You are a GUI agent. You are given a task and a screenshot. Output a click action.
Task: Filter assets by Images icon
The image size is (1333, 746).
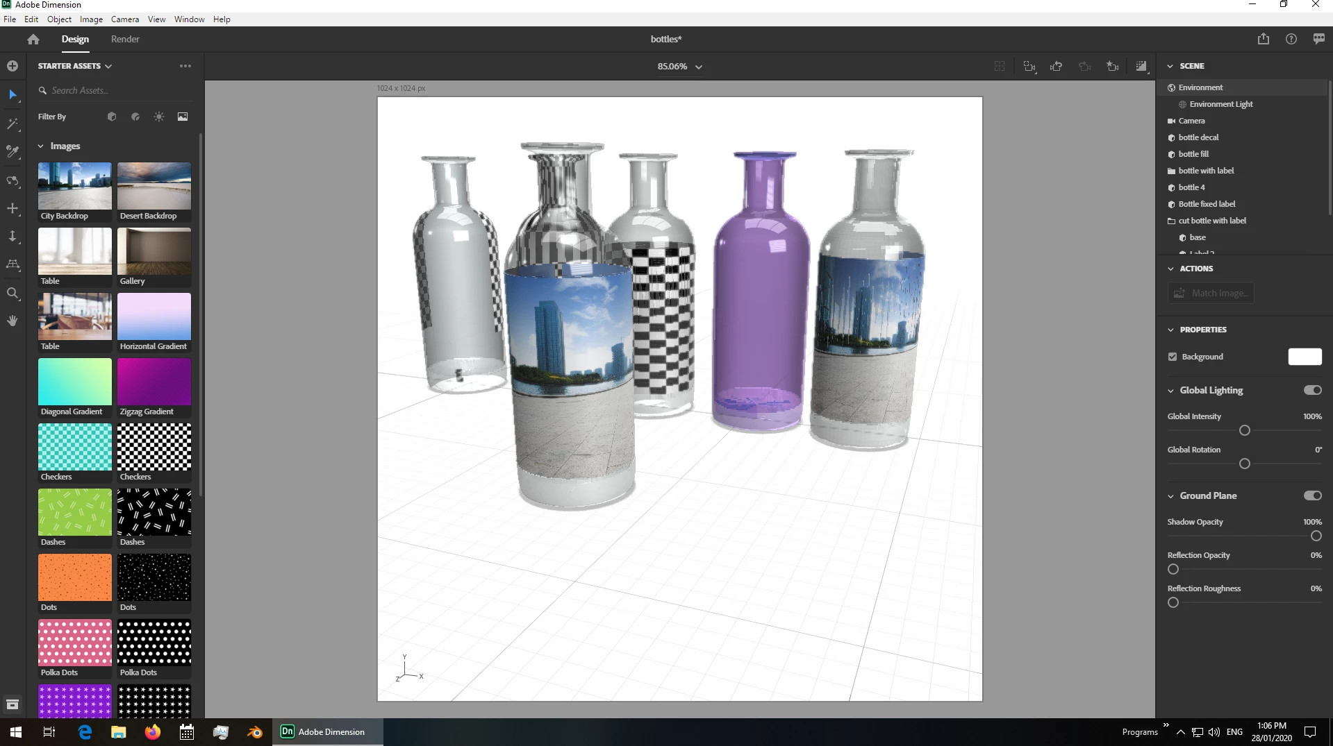[x=183, y=117]
